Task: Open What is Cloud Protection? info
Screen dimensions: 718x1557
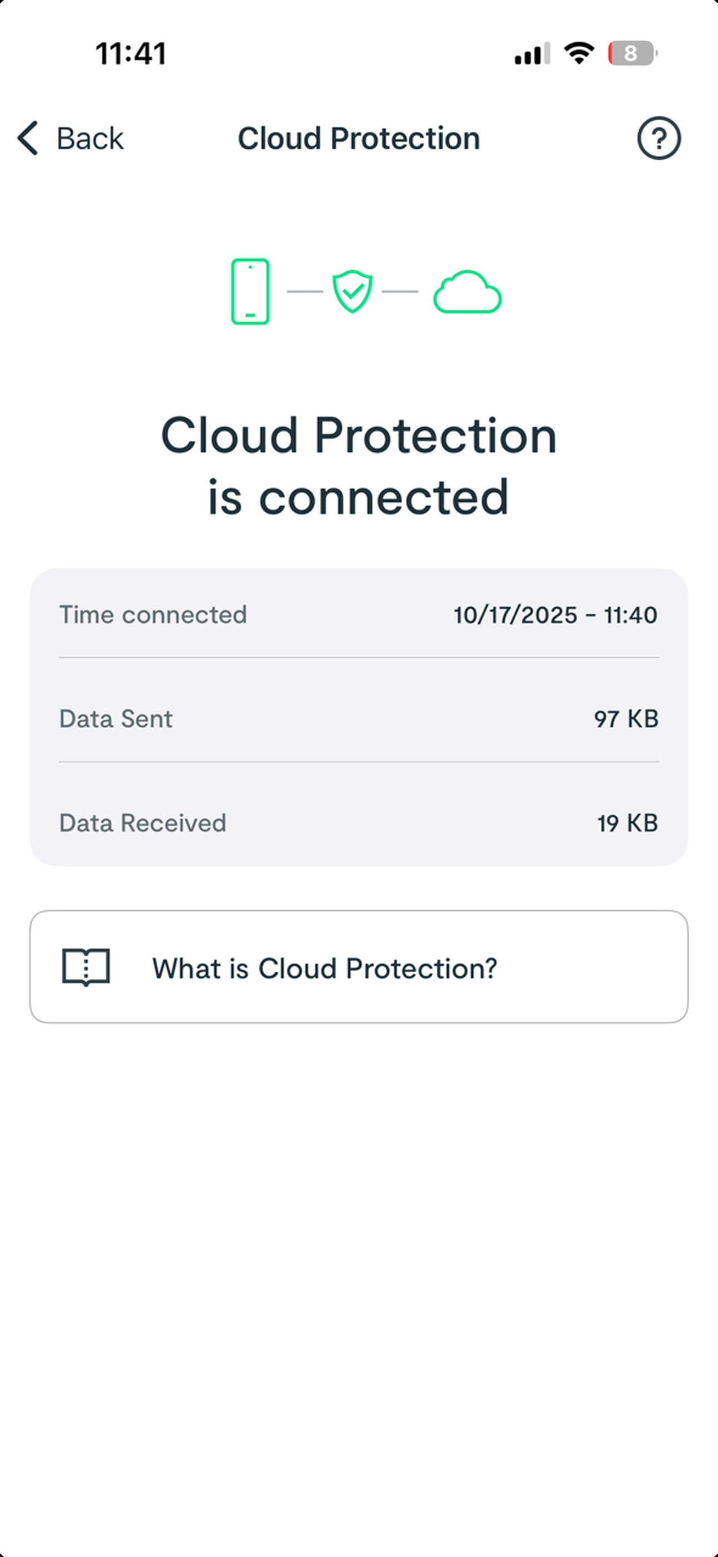Action: tap(359, 967)
